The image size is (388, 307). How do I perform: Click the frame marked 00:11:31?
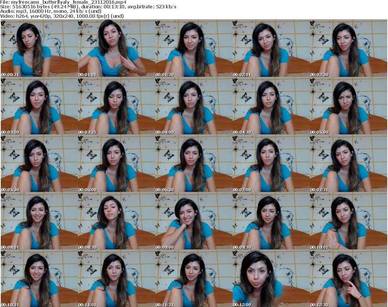194,278
